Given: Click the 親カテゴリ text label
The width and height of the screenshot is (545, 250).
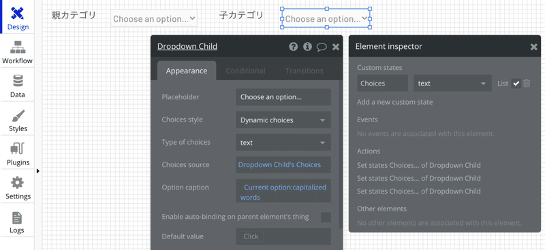Looking at the screenshot, I should pos(74,15).
